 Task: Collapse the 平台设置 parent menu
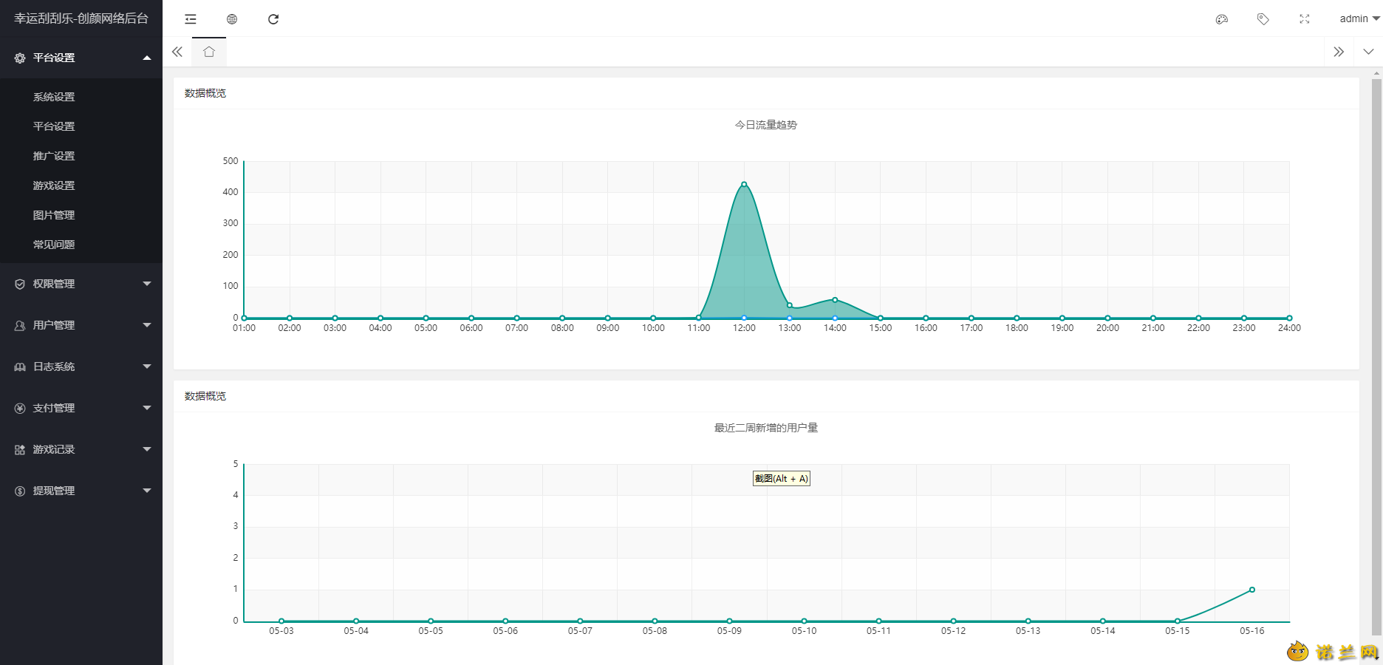81,58
